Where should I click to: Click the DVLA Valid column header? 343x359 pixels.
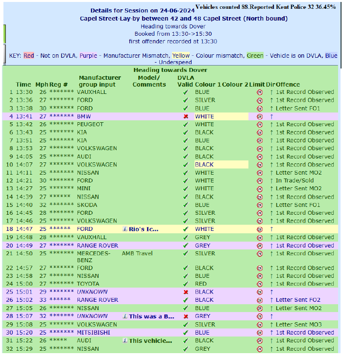tap(185, 81)
